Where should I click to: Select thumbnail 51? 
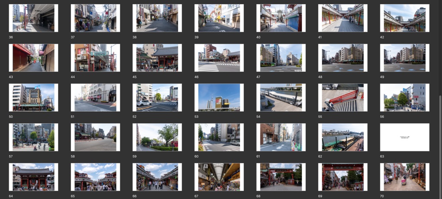tap(95, 98)
